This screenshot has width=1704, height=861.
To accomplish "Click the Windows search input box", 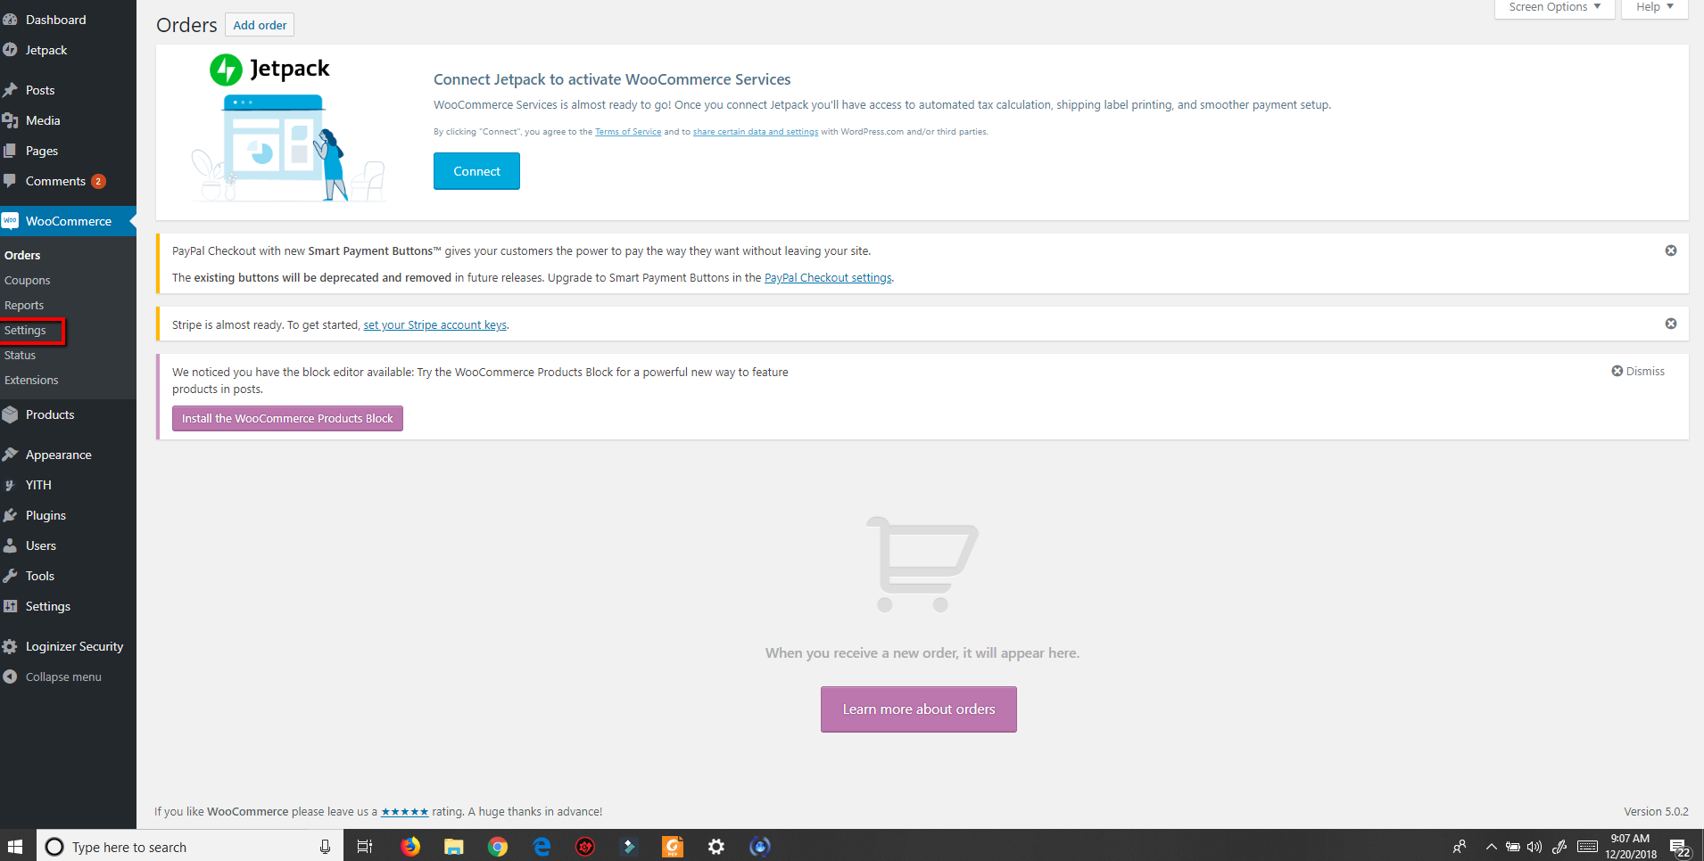I will [190, 846].
